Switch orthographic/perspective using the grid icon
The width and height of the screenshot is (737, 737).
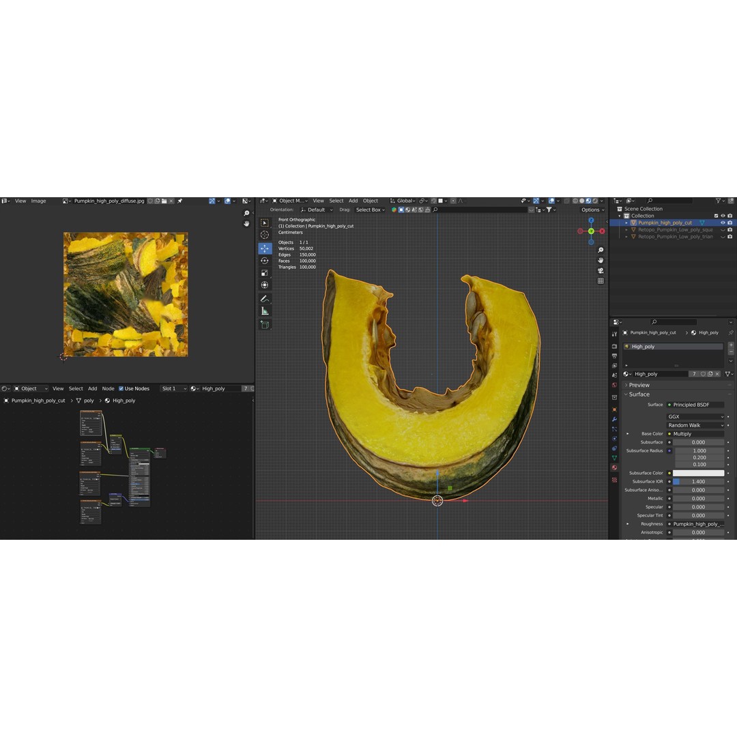coord(601,281)
